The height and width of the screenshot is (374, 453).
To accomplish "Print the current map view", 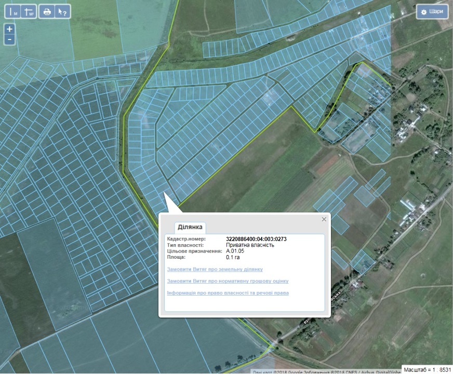I will pyautogui.click(x=47, y=12).
